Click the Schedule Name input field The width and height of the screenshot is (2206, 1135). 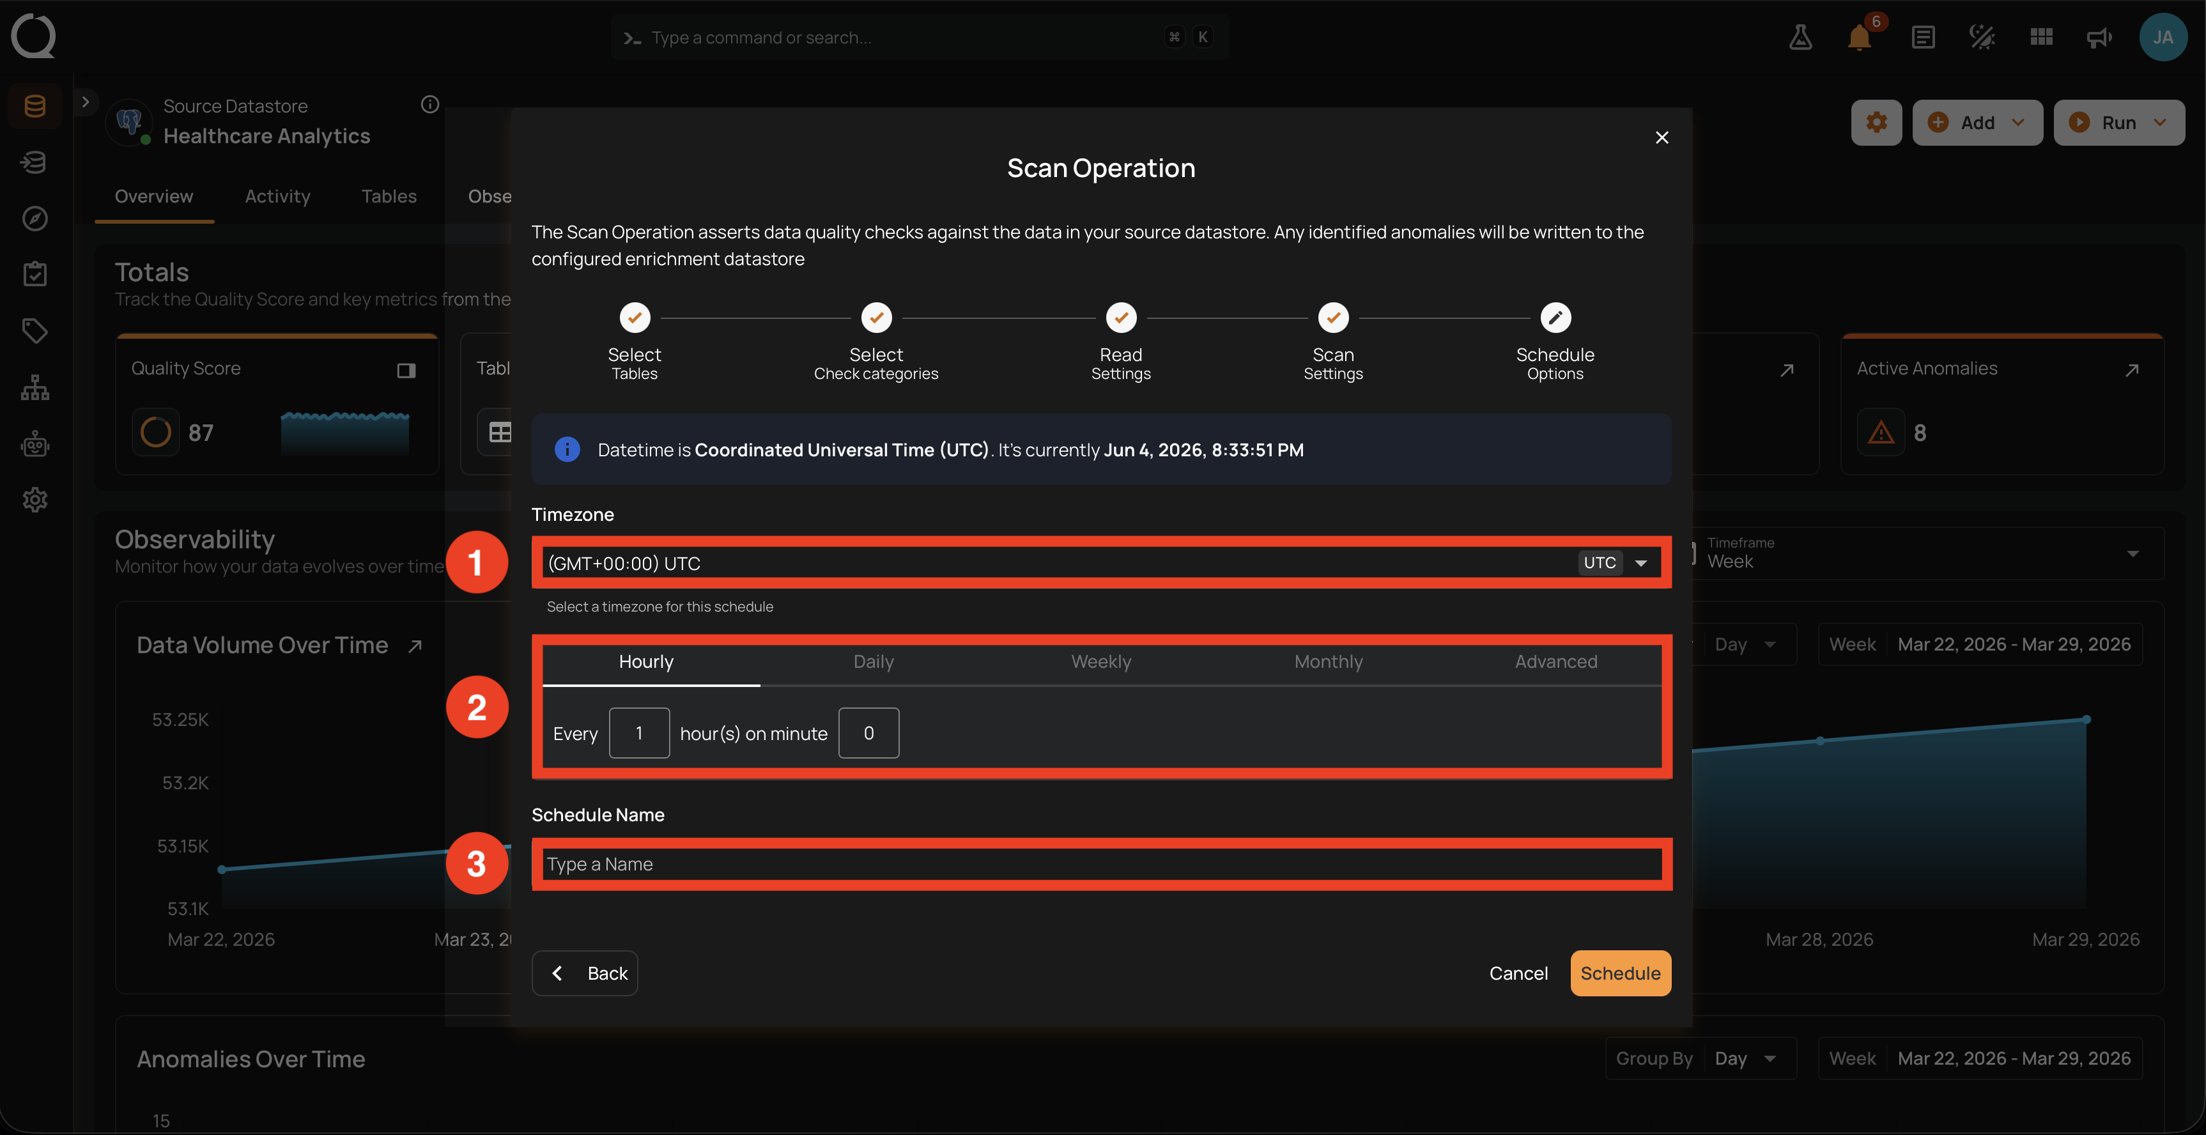coord(1101,864)
